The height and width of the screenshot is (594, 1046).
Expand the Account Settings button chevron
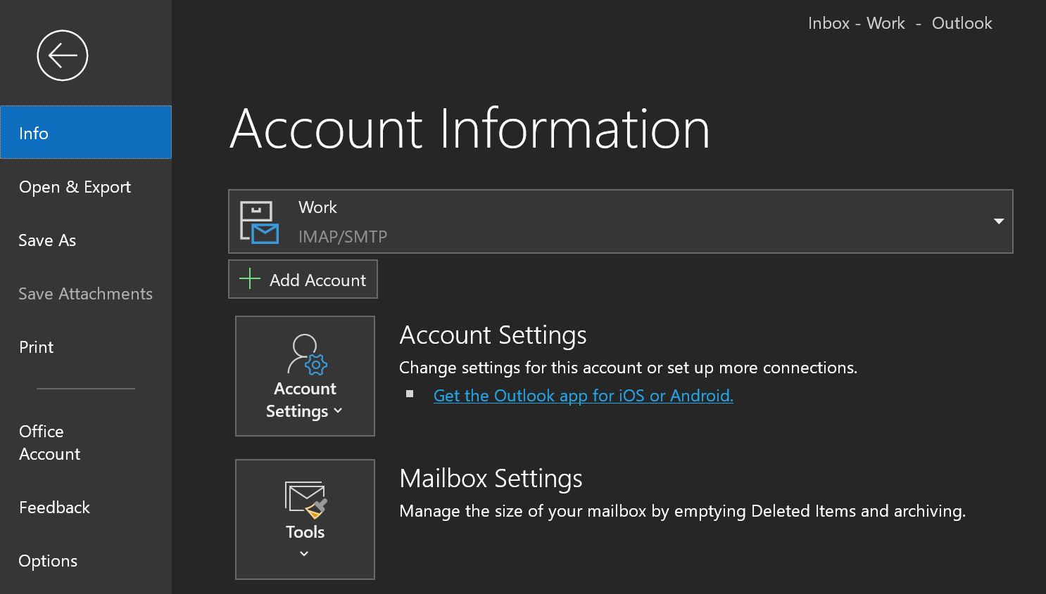338,411
